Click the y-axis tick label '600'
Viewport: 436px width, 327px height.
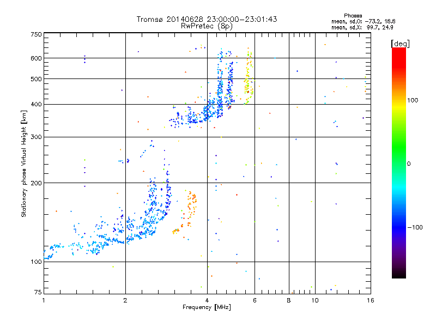(36, 58)
